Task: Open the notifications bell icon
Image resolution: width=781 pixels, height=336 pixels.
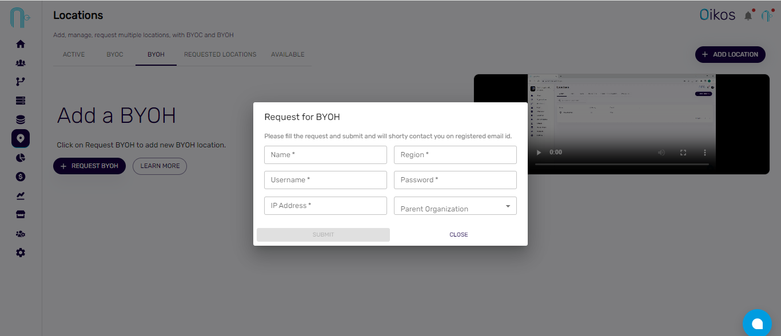Action: [748, 15]
